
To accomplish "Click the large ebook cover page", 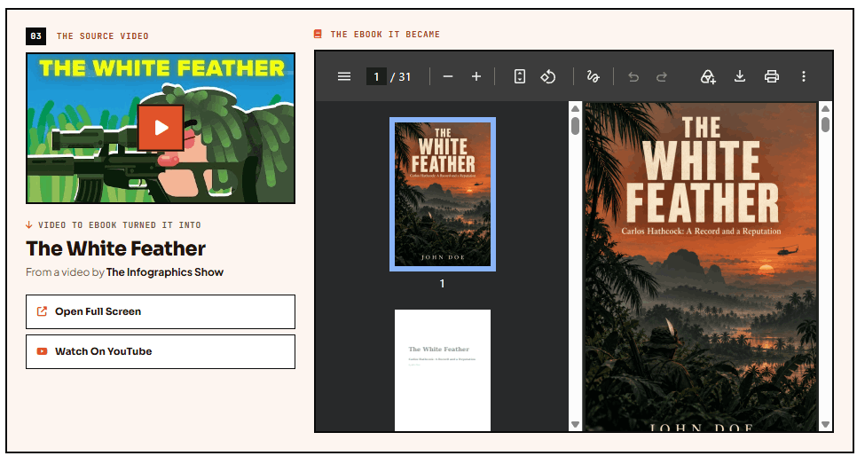I will (701, 267).
